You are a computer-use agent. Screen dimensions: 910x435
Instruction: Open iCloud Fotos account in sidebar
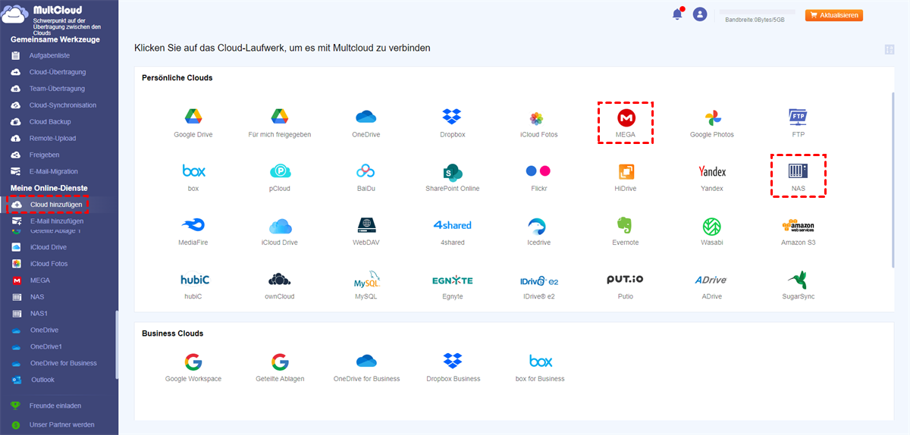point(49,264)
